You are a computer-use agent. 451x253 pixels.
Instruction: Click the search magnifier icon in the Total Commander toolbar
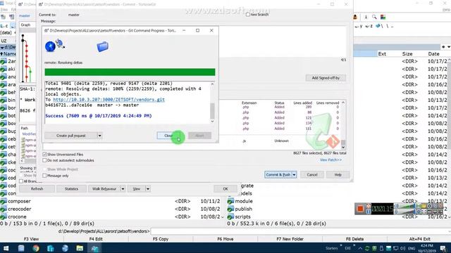pyautogui.click(x=374, y=17)
